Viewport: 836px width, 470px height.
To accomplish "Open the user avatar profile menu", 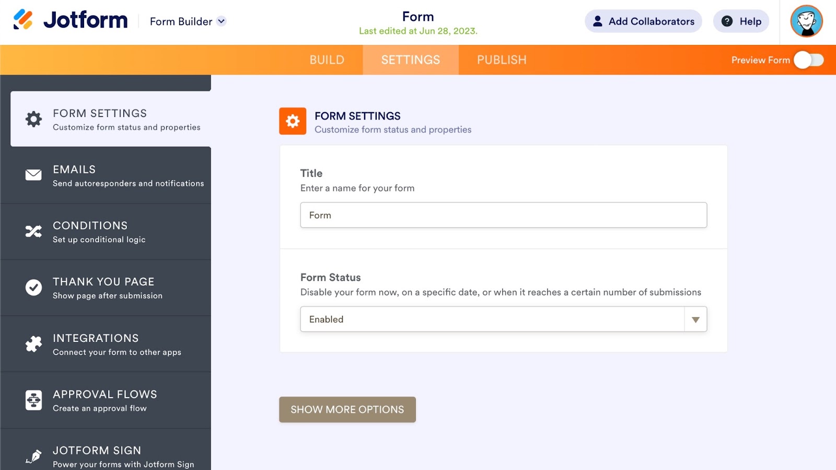I will (x=806, y=21).
